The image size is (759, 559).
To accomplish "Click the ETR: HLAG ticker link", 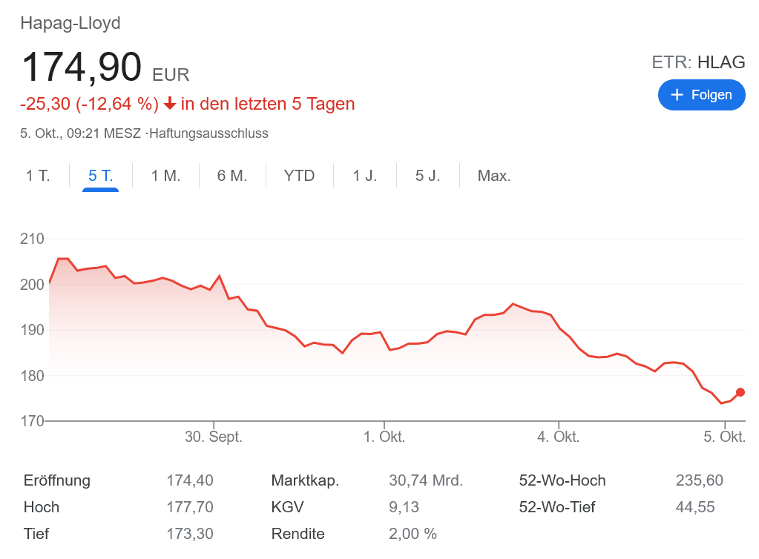I will [698, 62].
